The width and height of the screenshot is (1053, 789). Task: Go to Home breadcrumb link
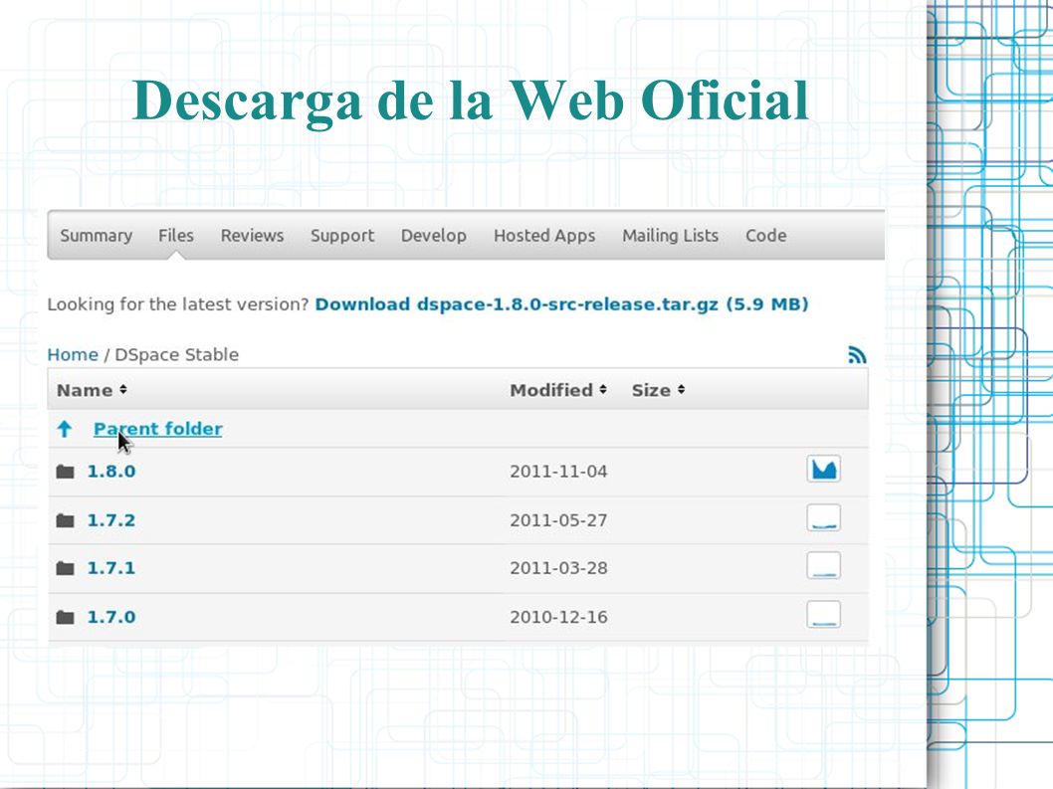pyautogui.click(x=73, y=354)
